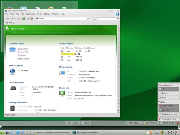Click the Up directory arrow

point(18,19)
